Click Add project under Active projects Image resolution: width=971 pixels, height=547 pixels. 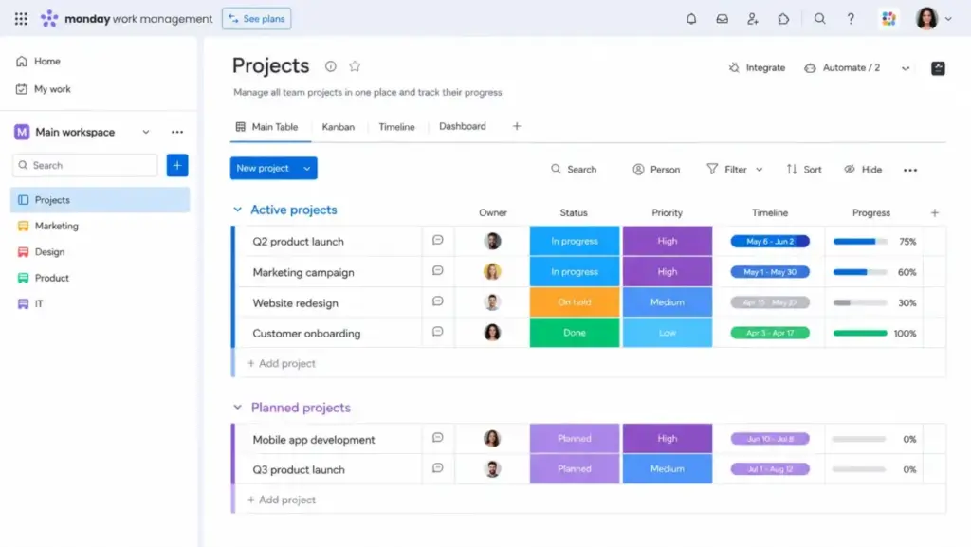282,363
